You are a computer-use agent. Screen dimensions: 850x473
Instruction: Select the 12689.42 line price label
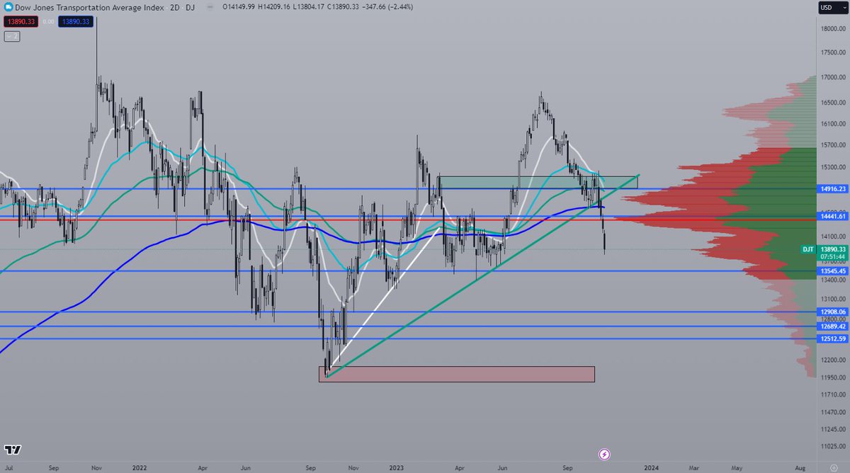coord(833,326)
